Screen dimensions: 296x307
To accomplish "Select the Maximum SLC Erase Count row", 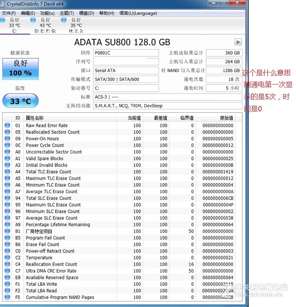I will 122,205.
